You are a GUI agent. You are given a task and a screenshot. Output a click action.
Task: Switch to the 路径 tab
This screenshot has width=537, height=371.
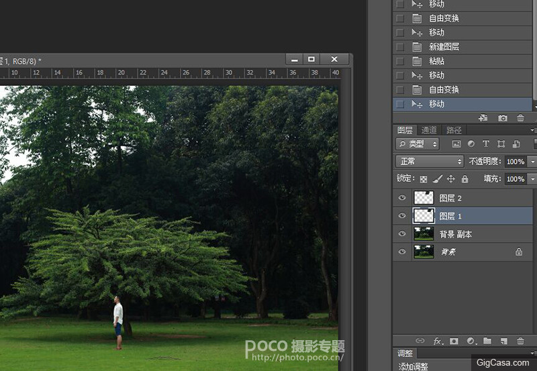click(x=454, y=130)
